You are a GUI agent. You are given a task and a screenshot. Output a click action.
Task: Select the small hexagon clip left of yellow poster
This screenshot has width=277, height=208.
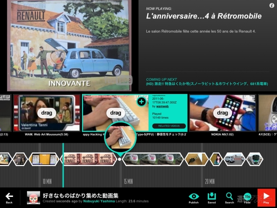20,159
